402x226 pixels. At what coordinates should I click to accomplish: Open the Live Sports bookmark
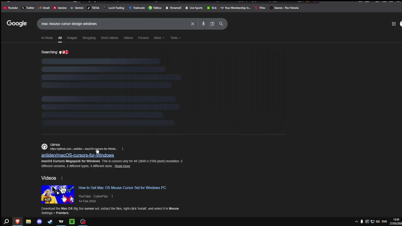(194, 8)
